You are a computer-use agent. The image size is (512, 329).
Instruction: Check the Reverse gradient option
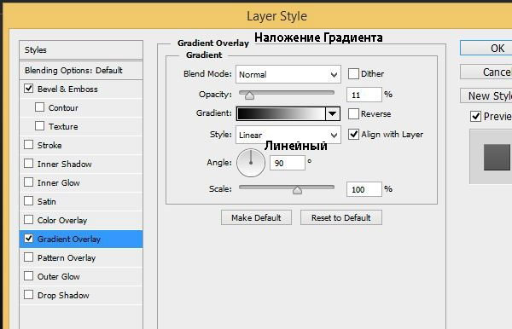click(353, 114)
